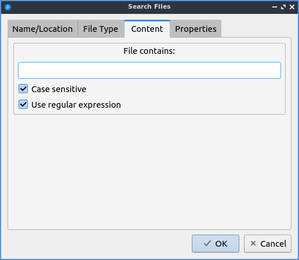Screen dimensions: 299x260
Task: Confirm the search with OK
Action: (216, 244)
